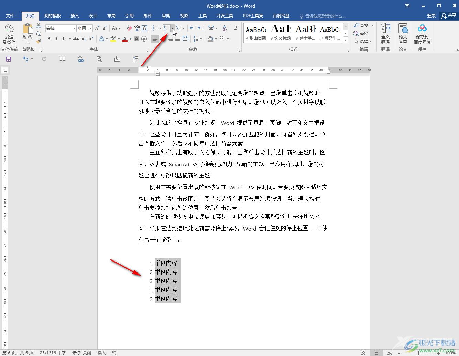
Task: Decrease paragraph indent
Action: click(193, 28)
